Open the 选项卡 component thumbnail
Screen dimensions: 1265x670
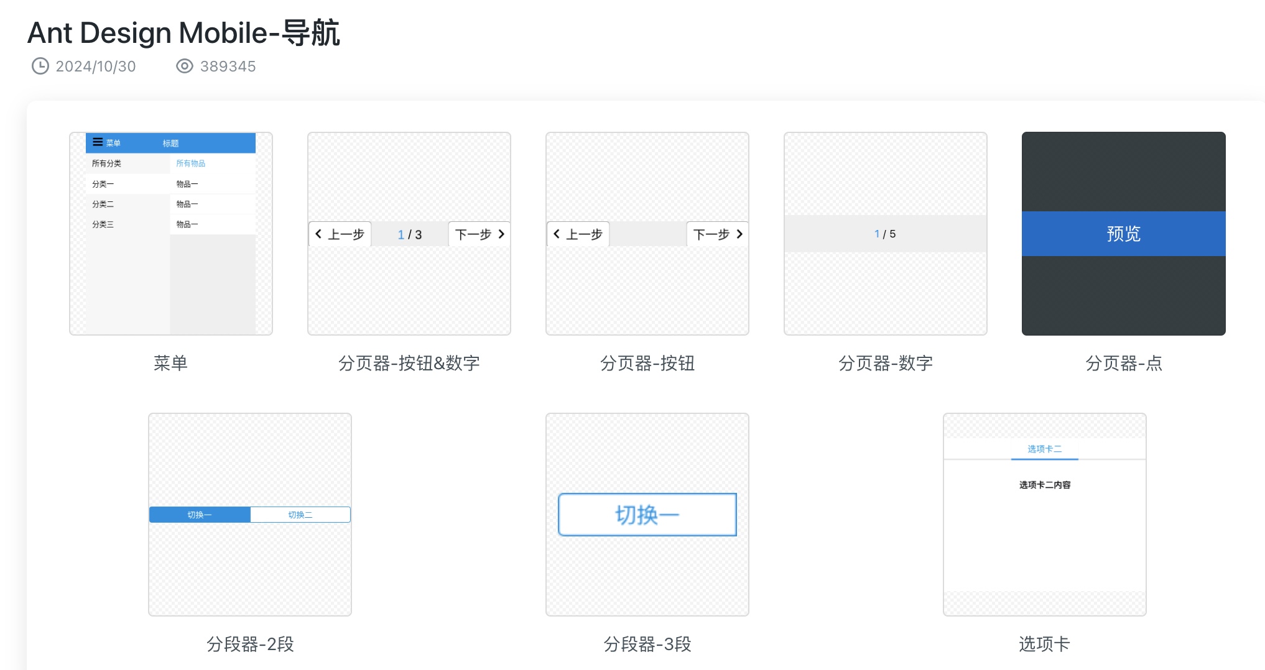pos(1045,515)
